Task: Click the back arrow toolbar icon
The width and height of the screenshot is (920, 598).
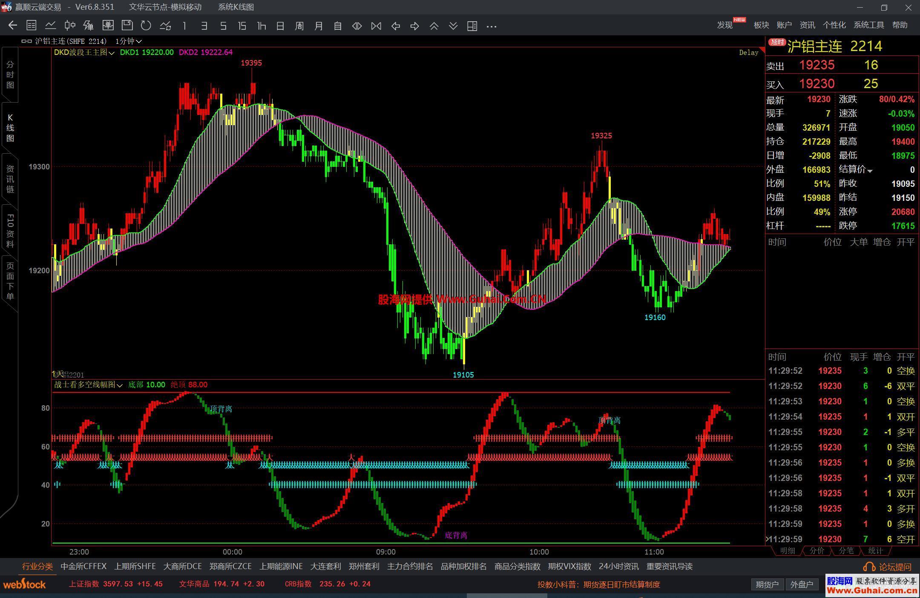Action: pos(12,26)
